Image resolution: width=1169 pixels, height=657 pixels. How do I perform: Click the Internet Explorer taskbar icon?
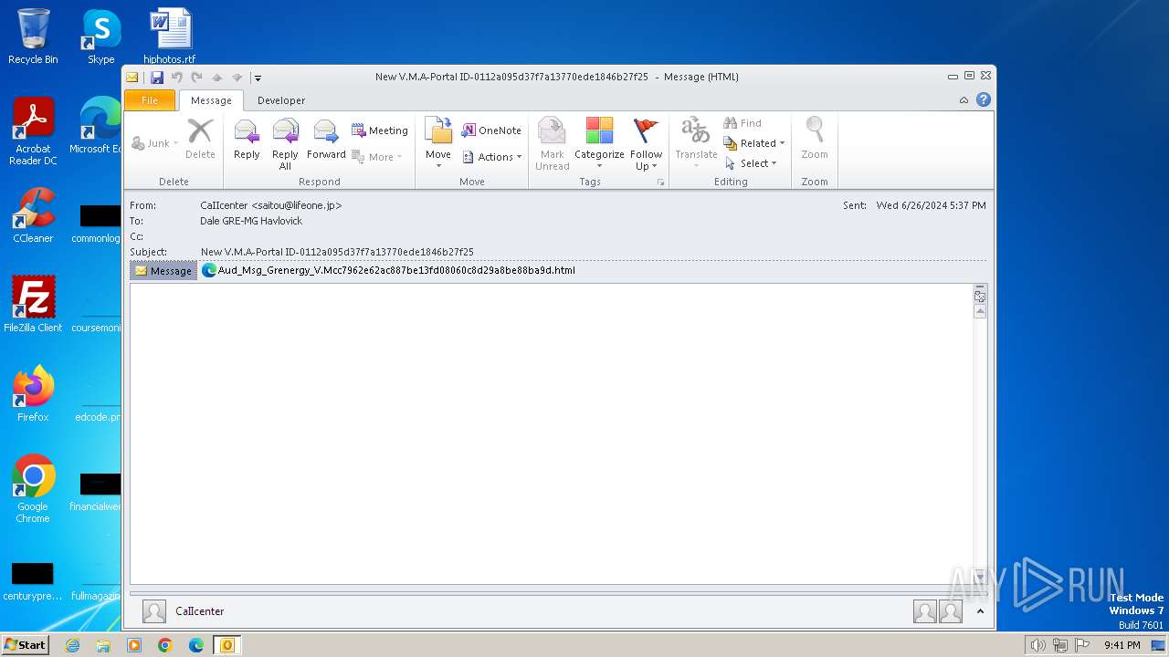click(x=72, y=645)
